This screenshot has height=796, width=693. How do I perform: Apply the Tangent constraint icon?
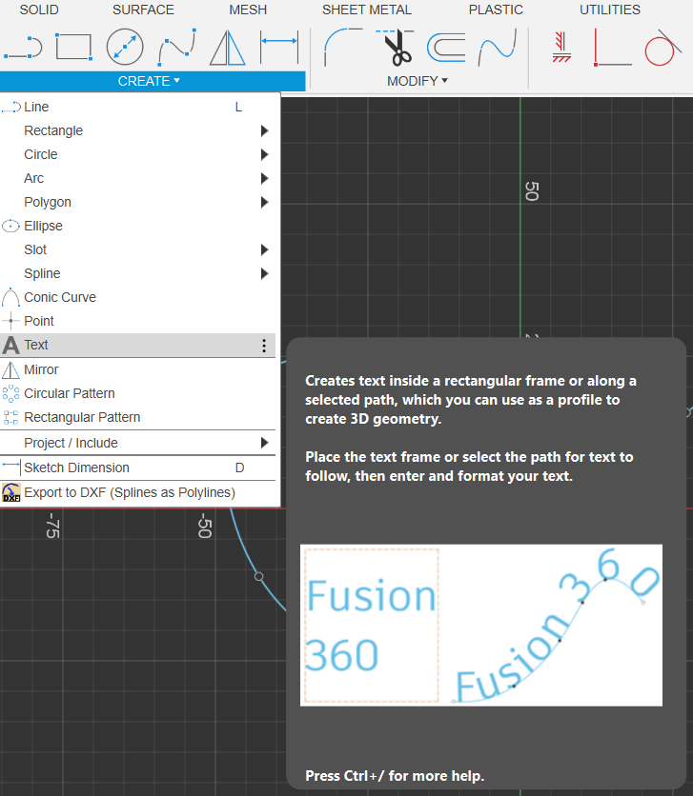tap(662, 48)
